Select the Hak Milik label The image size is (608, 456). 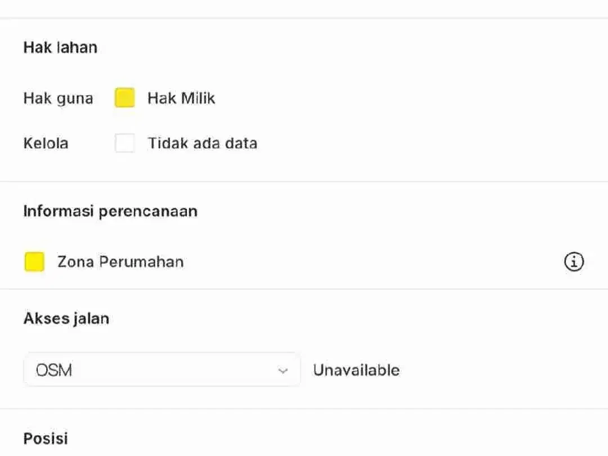coord(181,98)
